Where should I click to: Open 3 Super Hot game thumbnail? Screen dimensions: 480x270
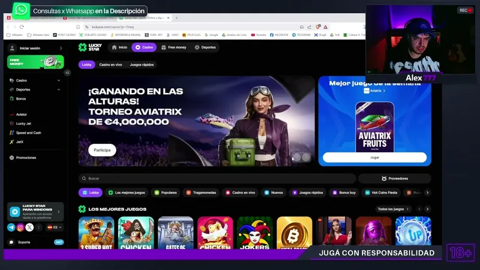pyautogui.click(x=97, y=233)
